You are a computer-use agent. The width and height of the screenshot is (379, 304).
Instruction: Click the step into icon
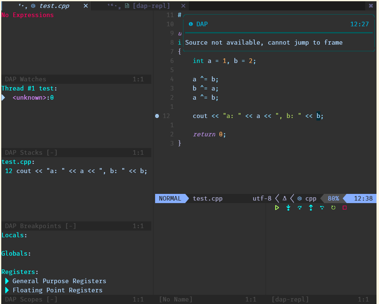click(x=288, y=207)
